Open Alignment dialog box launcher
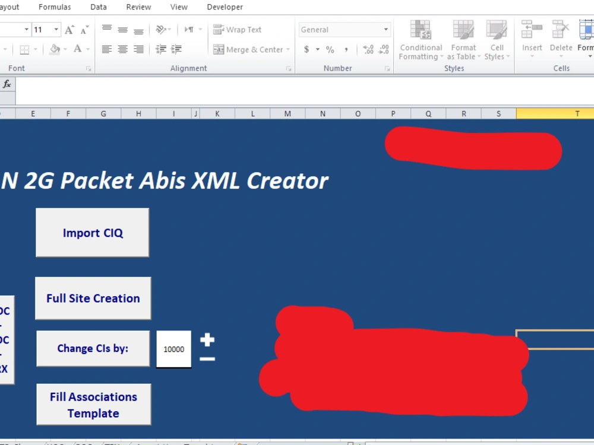 [289, 69]
